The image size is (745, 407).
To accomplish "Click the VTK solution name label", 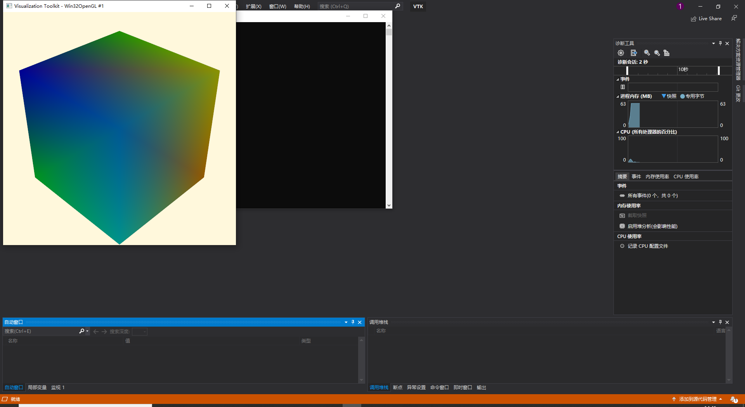I will tap(418, 6).
